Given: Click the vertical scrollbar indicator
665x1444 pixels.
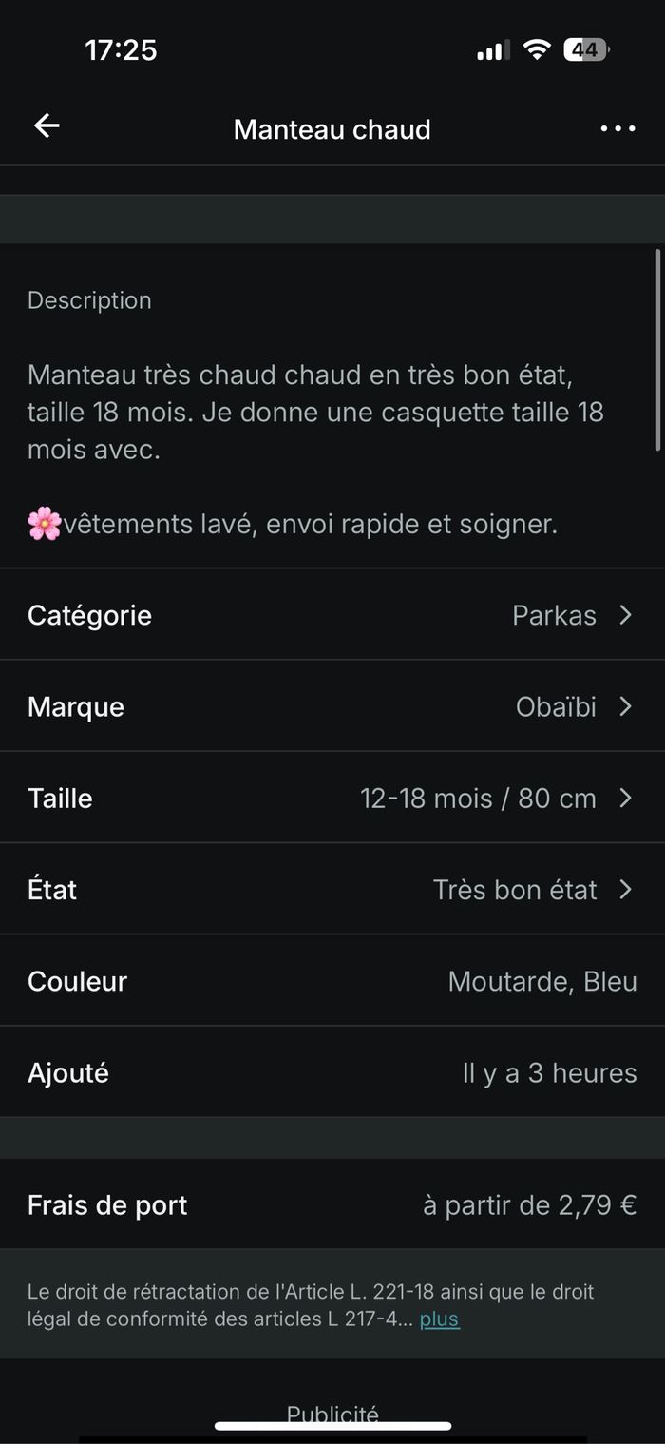Looking at the screenshot, I should [656, 349].
